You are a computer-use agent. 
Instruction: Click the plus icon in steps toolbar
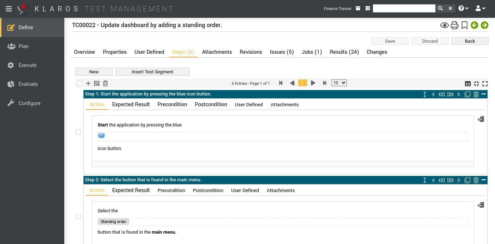(88, 83)
